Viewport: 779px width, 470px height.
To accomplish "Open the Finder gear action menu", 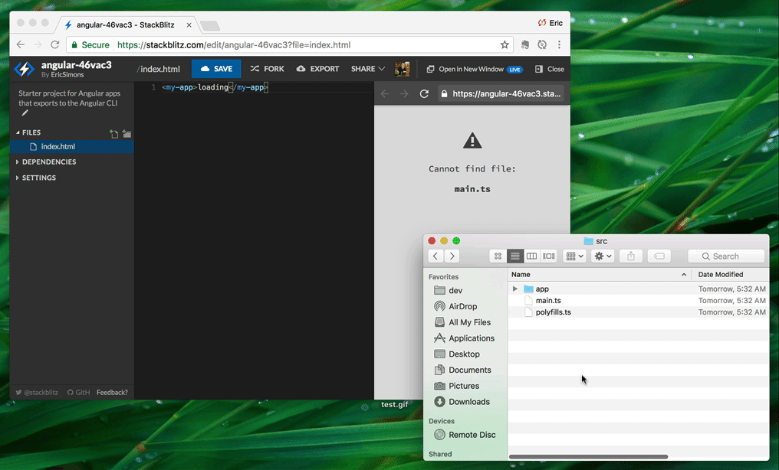I will (x=603, y=256).
